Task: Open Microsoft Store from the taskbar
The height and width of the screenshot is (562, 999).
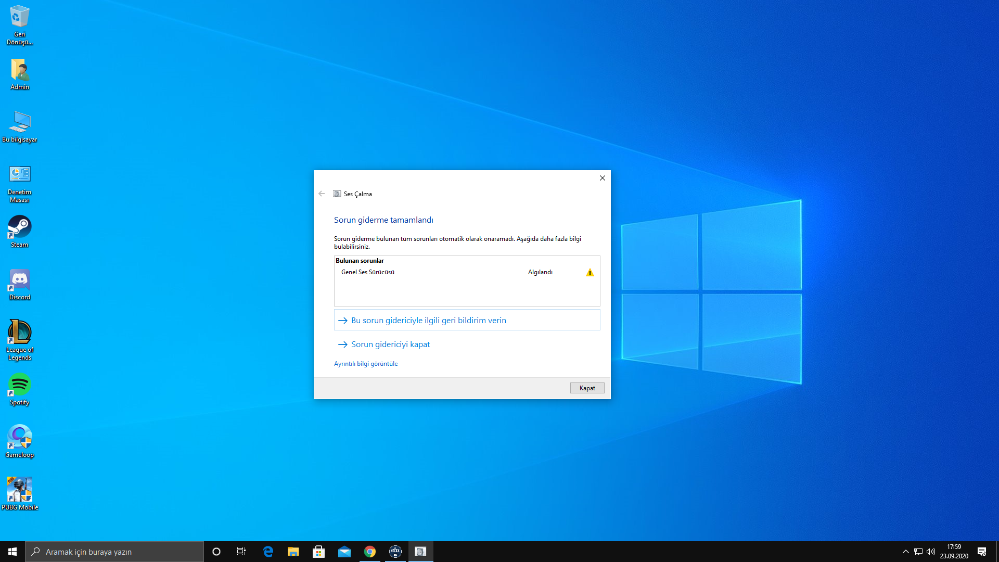Action: tap(318, 552)
